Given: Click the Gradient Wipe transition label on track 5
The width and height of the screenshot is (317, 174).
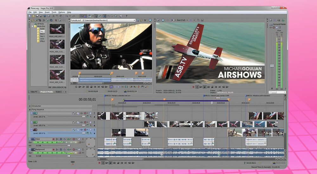Looking at the screenshot, I should tap(186, 124).
